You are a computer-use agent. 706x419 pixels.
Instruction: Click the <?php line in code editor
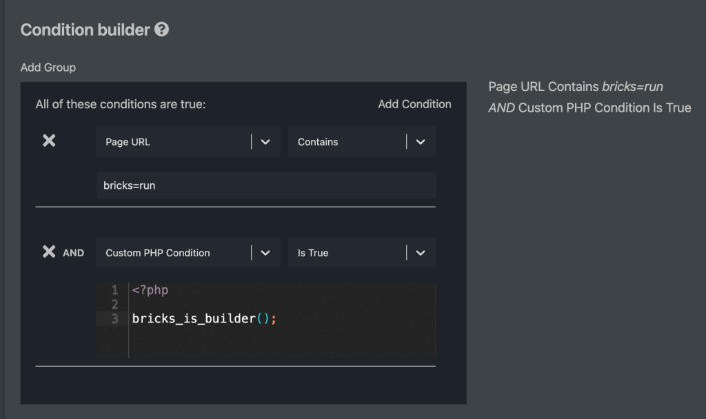150,290
